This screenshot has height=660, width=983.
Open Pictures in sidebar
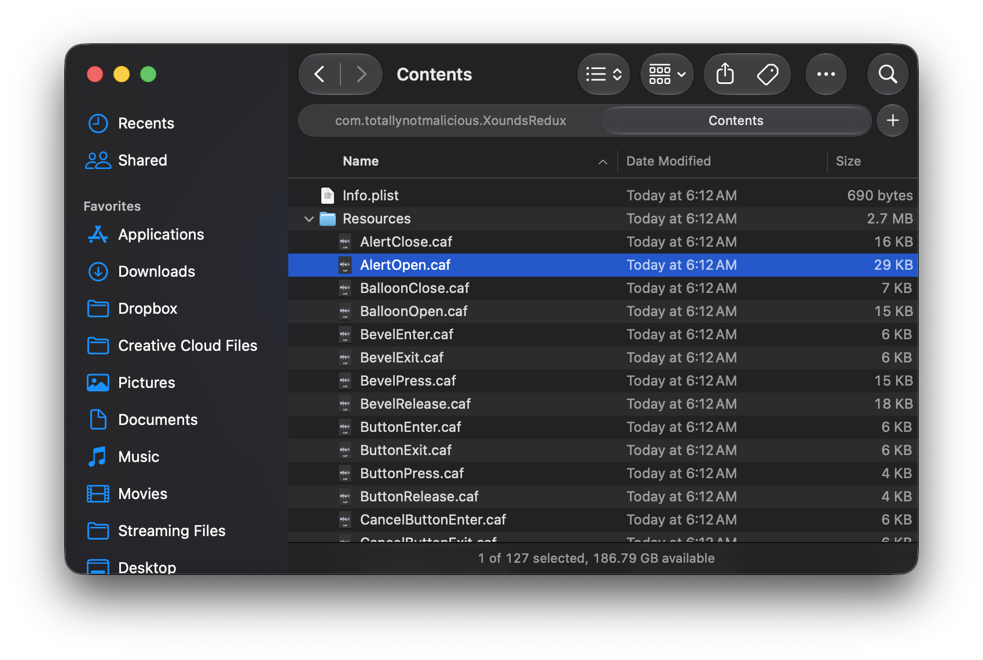click(130, 383)
